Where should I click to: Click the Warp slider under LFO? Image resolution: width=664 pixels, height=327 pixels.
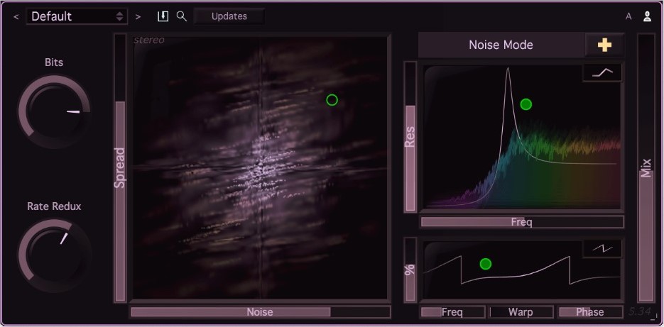click(521, 312)
